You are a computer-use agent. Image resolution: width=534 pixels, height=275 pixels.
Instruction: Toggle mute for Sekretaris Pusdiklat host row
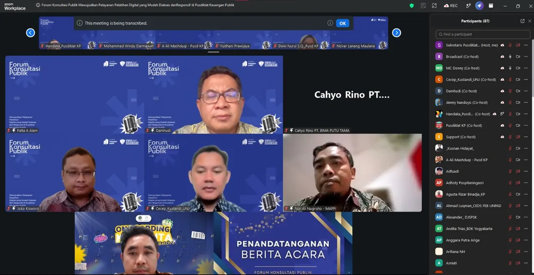pyautogui.click(x=510, y=45)
